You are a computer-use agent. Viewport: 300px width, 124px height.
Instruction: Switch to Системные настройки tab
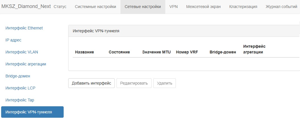(x=95, y=7)
